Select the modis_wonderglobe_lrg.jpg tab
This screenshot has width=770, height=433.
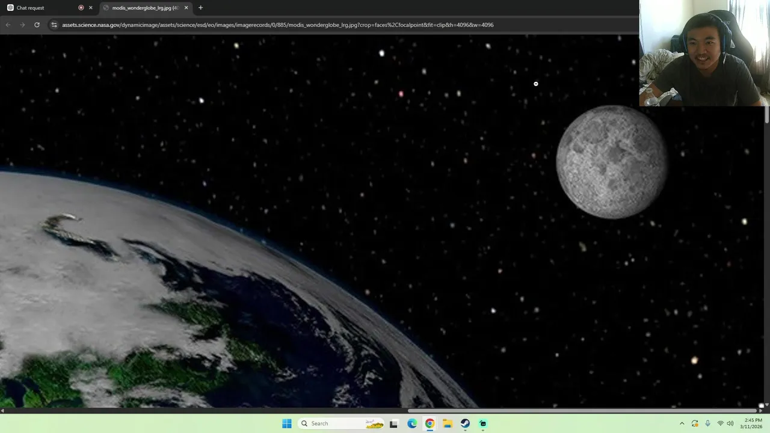point(145,8)
